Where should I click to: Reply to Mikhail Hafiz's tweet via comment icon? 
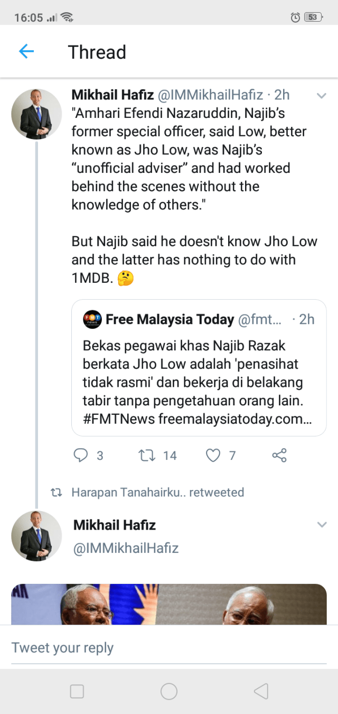[80, 455]
